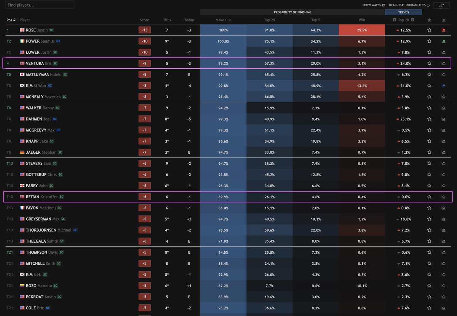
Task: Sort by Score column header
Action: [x=145, y=20]
